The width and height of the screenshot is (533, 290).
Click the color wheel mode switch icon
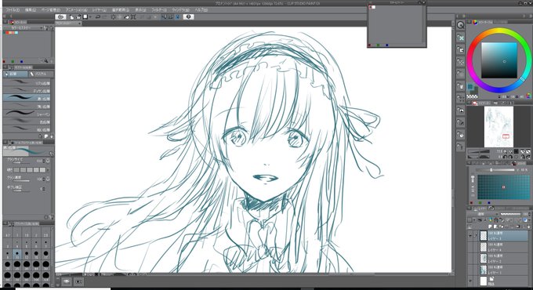[528, 96]
